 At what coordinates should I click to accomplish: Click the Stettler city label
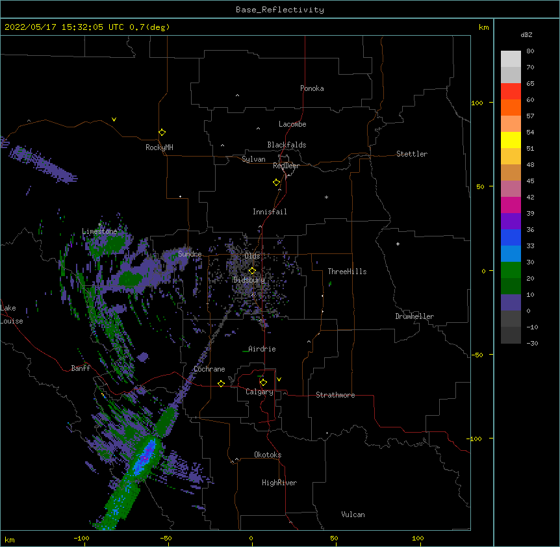click(412, 154)
